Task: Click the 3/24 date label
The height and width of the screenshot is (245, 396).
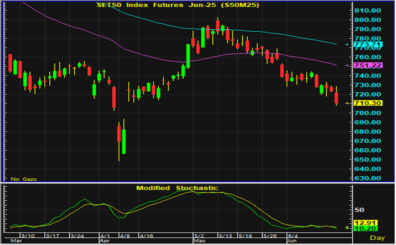Action: click(x=77, y=236)
